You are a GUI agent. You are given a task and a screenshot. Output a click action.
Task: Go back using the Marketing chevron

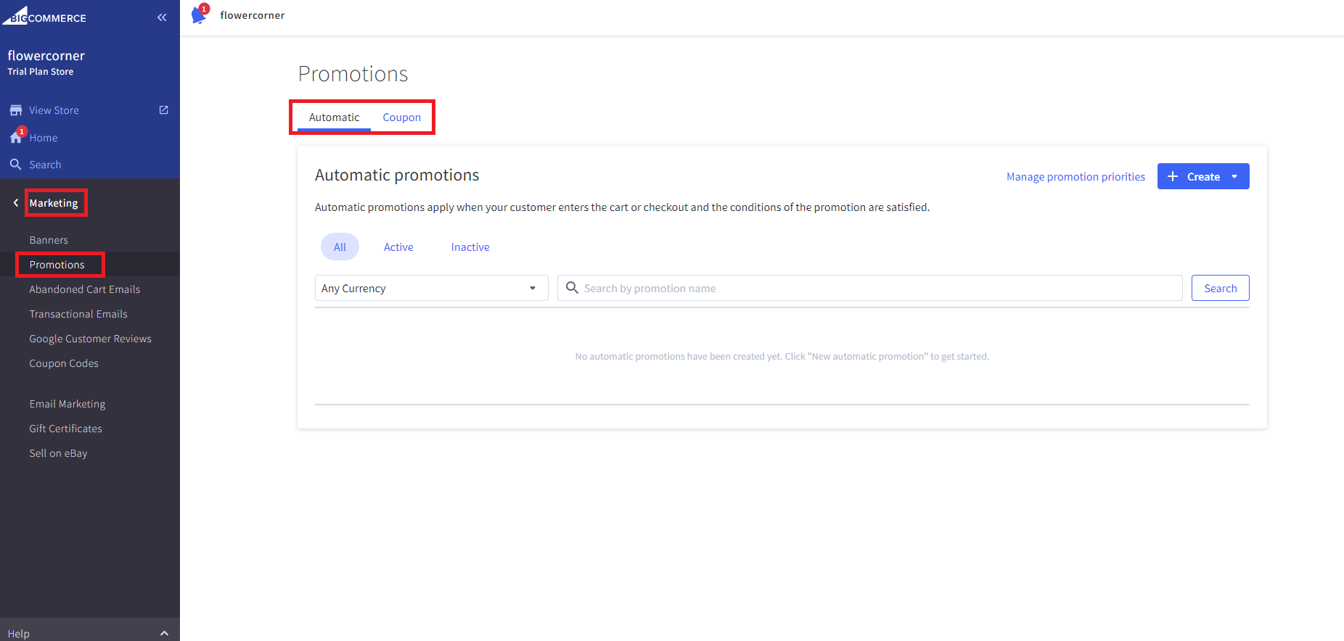coord(16,203)
